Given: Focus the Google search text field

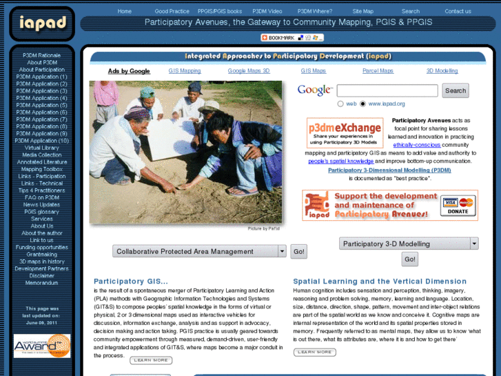Looking at the screenshot, I should pyautogui.click(x=387, y=90).
